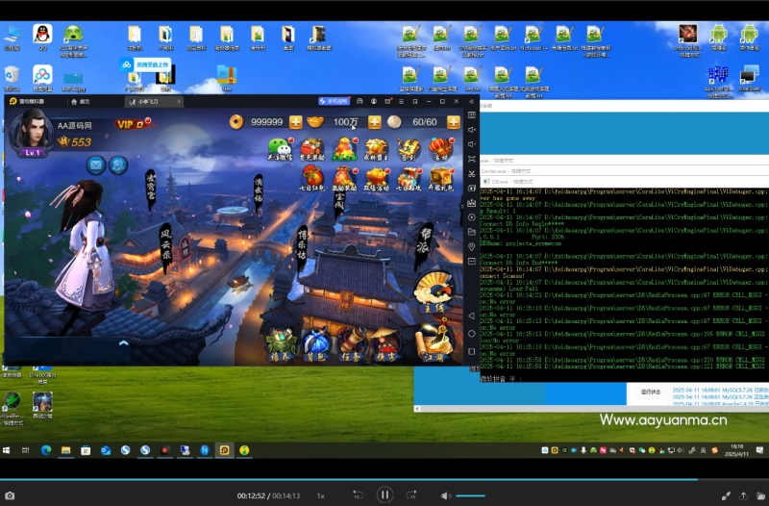
Task: Click the player avatar portrait
Action: click(32, 132)
